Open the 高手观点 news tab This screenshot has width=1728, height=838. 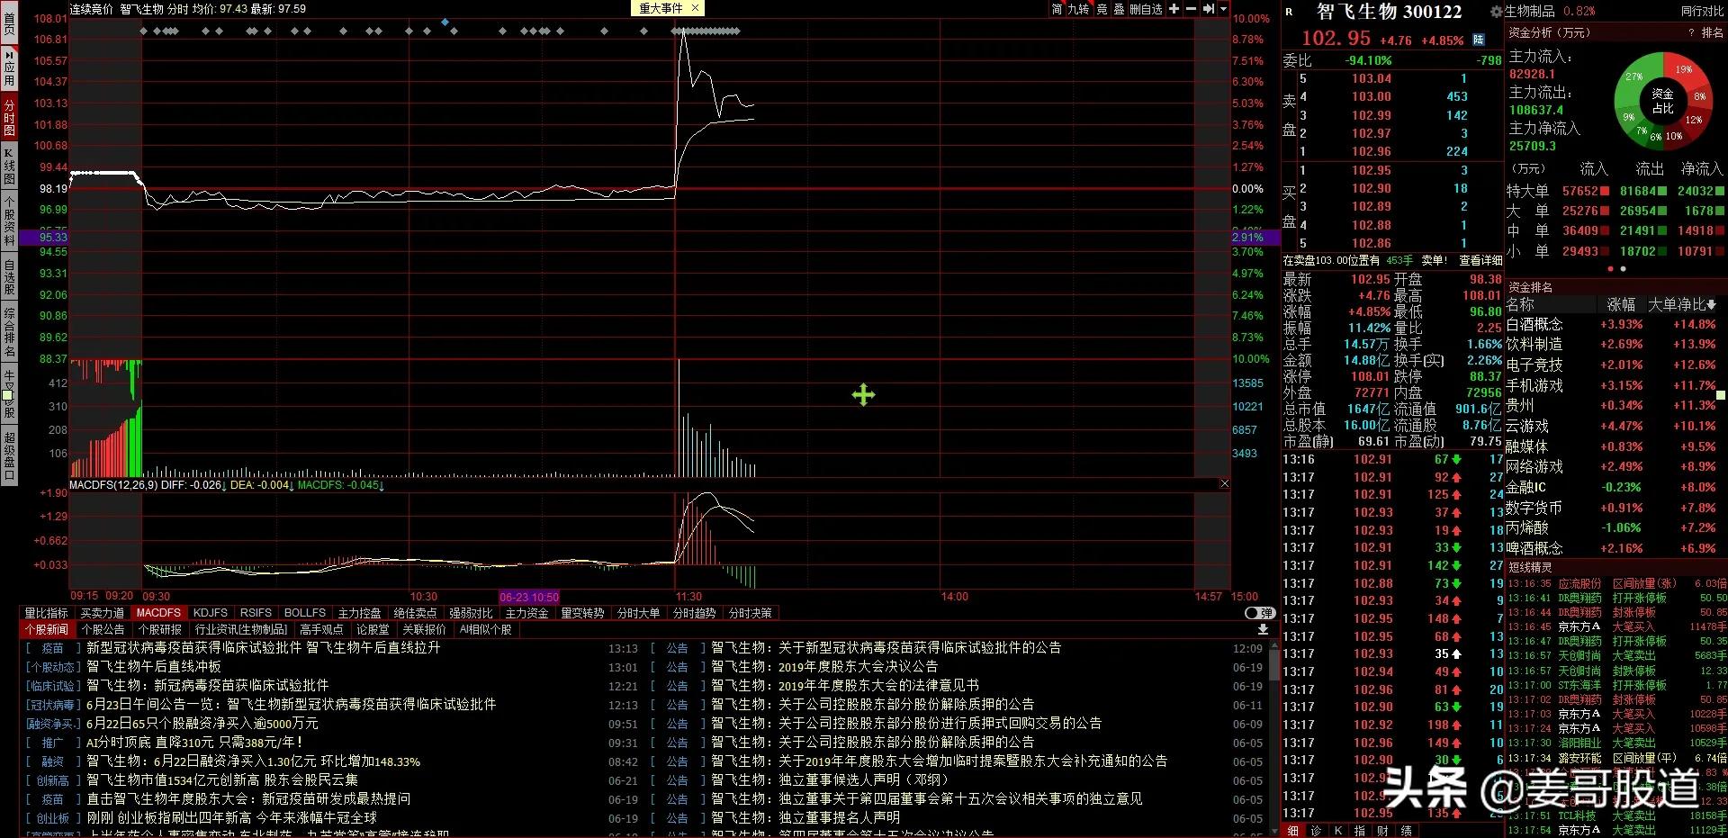(x=321, y=629)
